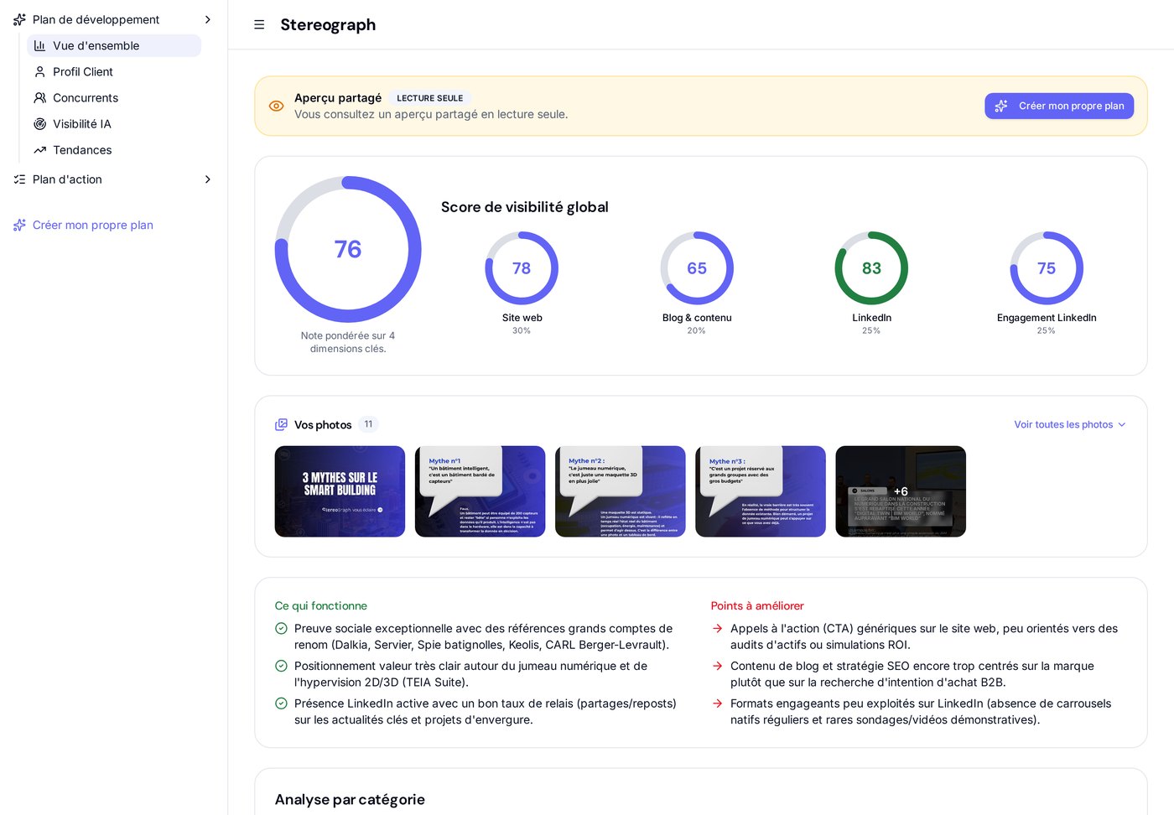Click the hamburger menu icon beside Stereograph
This screenshot has width=1174, height=815.
click(259, 25)
